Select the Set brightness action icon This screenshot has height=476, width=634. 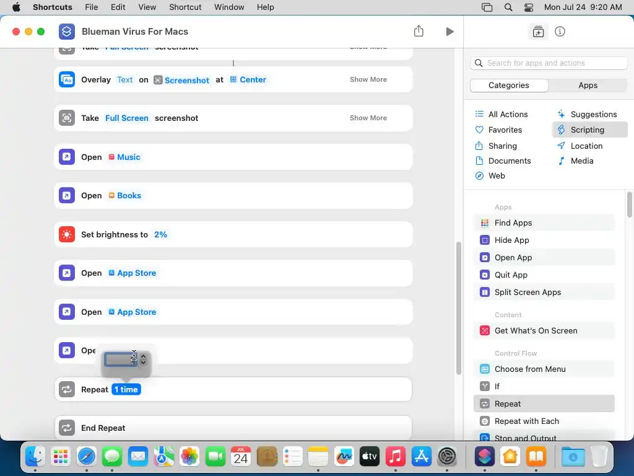(x=67, y=234)
